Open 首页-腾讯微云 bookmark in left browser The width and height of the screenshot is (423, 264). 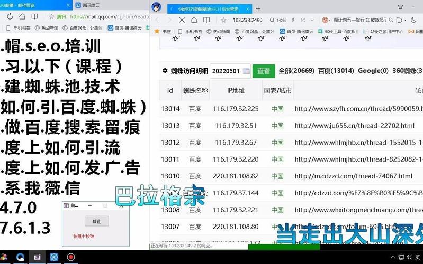pyautogui.click(x=124, y=27)
